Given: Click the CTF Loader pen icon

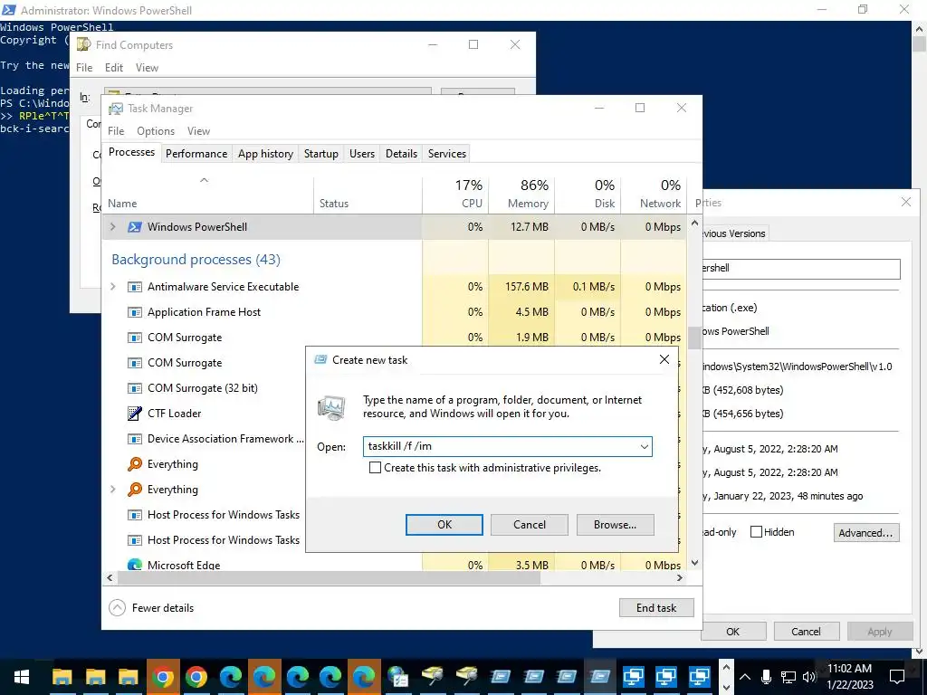Looking at the screenshot, I should 135,413.
